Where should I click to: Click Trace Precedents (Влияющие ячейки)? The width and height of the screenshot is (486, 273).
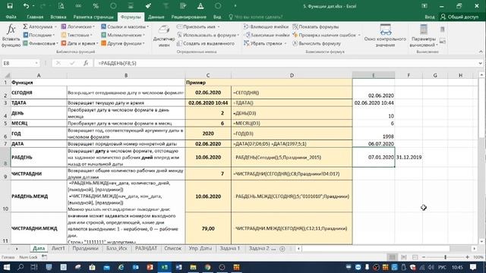266,27
